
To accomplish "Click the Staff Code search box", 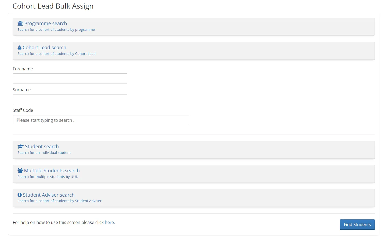I will (x=101, y=120).
